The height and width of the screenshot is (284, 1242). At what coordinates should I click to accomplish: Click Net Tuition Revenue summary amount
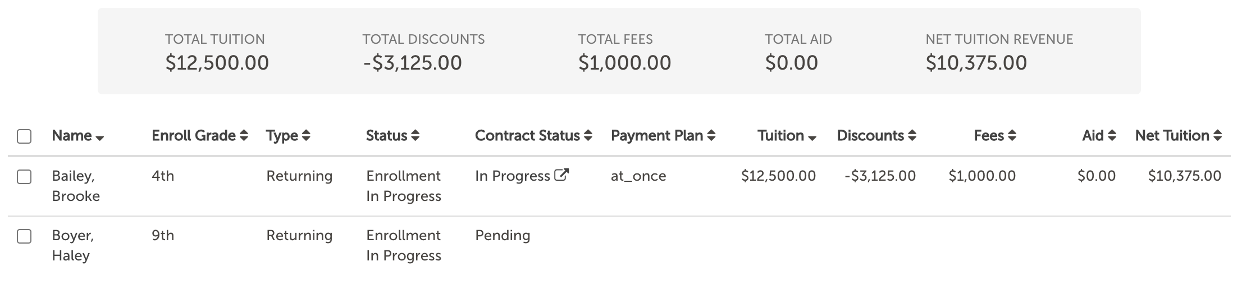(x=976, y=62)
